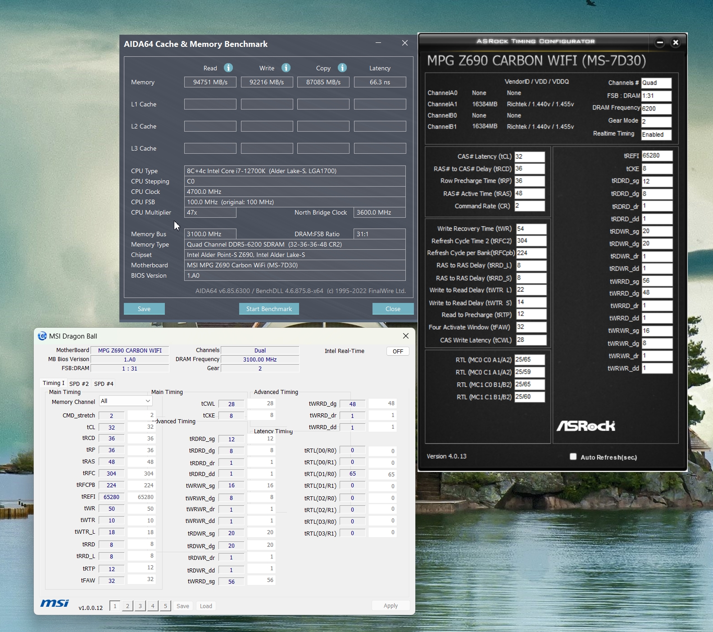Enable the Auto Refresh checkbox
Screen dimensions: 713x632
[573, 457]
